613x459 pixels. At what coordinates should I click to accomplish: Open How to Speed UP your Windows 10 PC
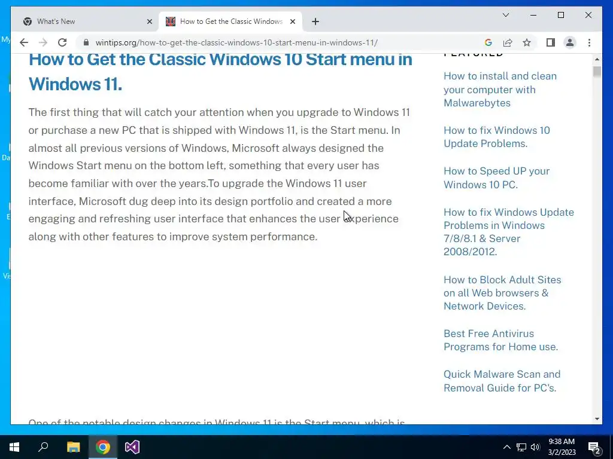496,178
